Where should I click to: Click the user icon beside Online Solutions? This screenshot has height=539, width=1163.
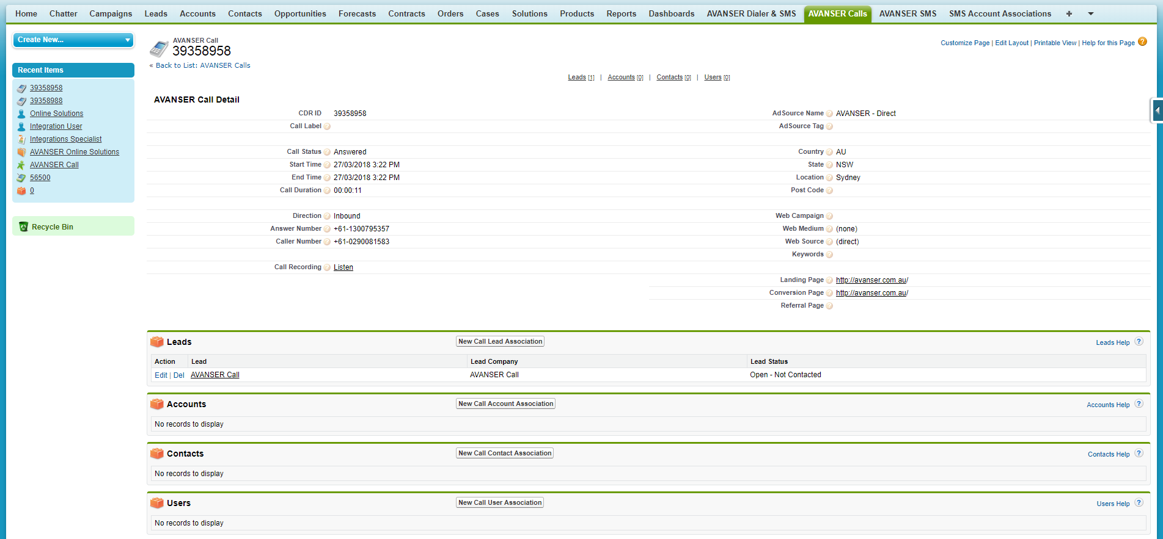[22, 114]
